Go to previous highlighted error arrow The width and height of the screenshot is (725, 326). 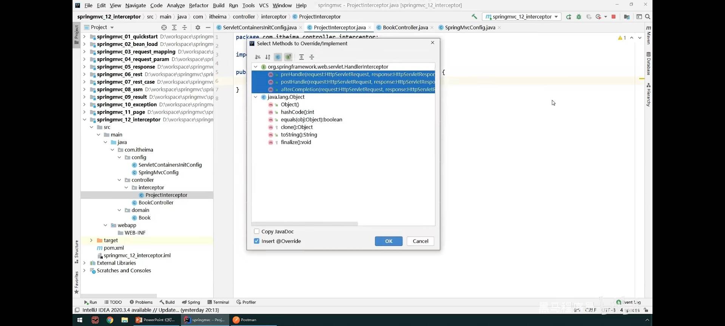tap(632, 38)
